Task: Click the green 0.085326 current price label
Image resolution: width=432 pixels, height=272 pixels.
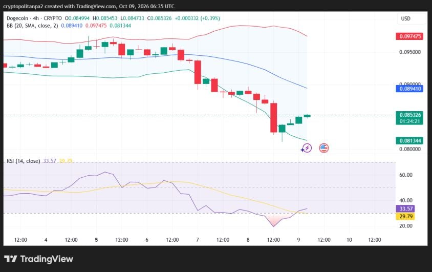Action: point(409,118)
